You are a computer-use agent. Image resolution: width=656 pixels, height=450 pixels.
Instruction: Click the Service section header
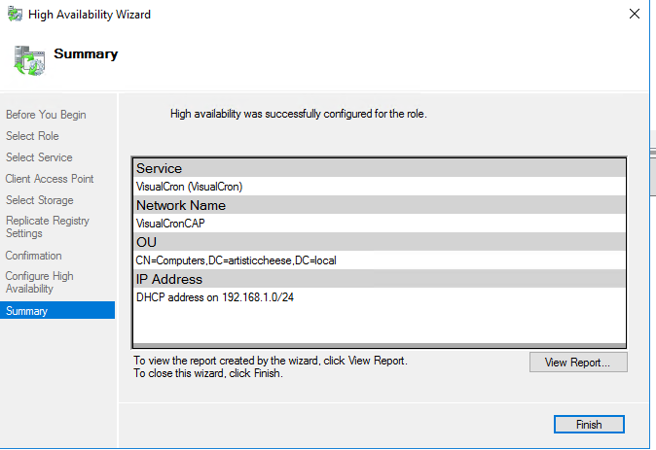pyautogui.click(x=159, y=168)
